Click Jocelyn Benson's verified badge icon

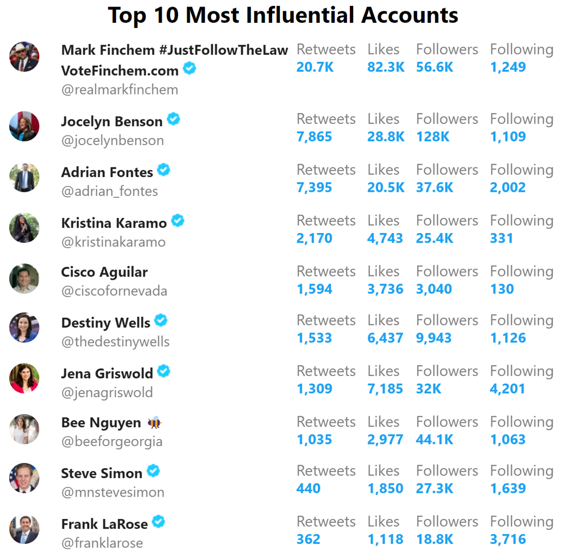(174, 119)
